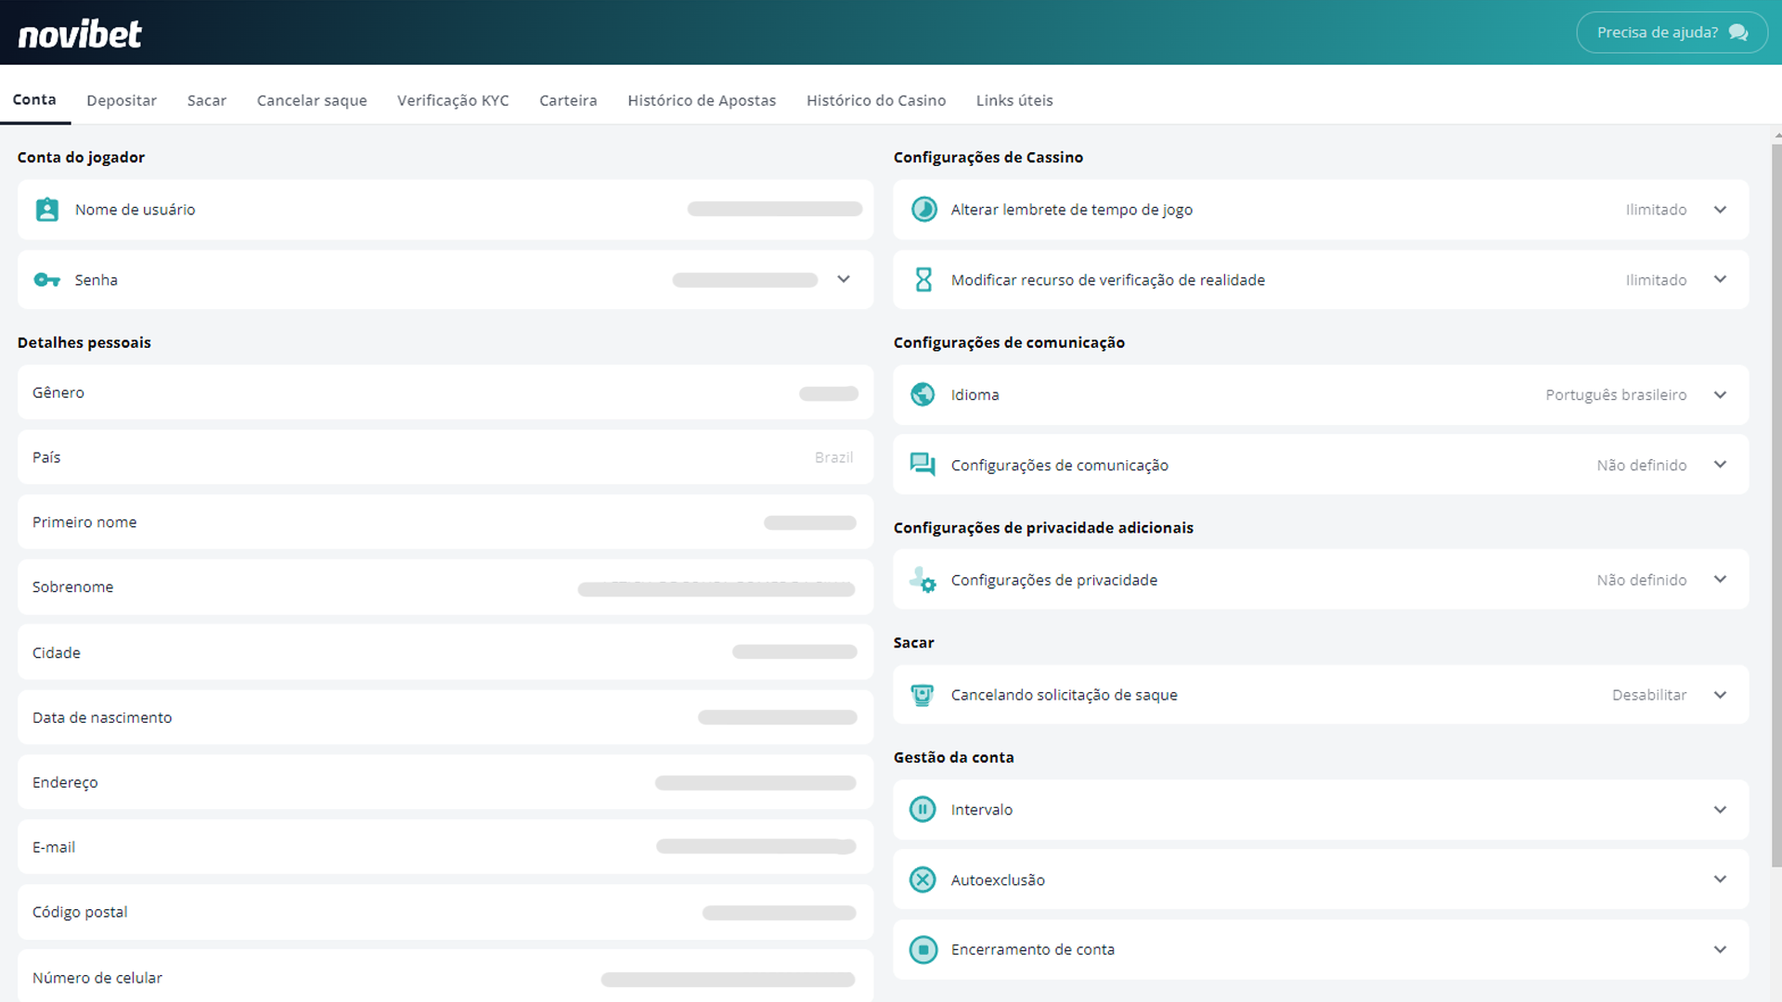
Task: Open the Verificação KYC tab
Action: coord(453,100)
